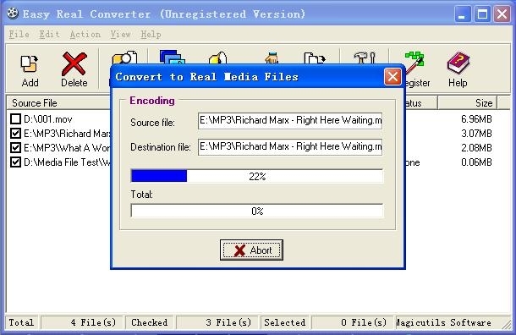This screenshot has width=516, height=335.
Task: Click the hammer tools icon in toolbar
Action: 365,58
